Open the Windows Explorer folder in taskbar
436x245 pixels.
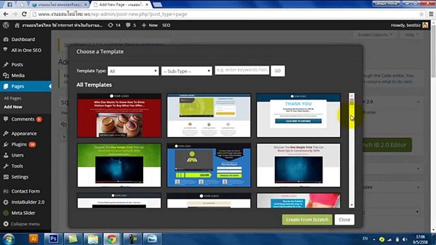pyautogui.click(x=92, y=239)
